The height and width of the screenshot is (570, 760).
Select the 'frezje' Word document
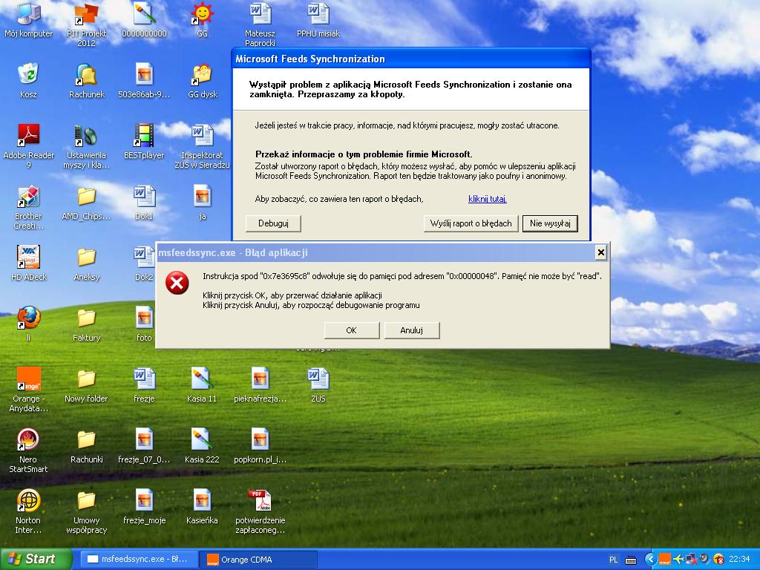tap(144, 385)
